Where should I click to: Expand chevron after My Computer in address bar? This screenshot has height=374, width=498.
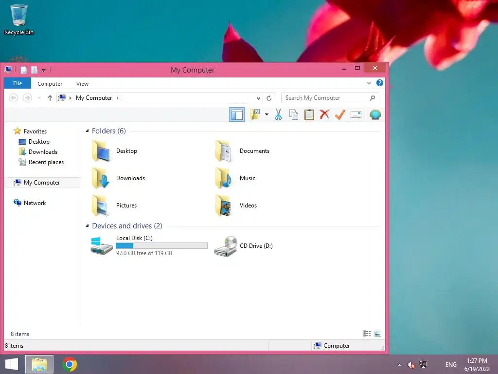tap(118, 98)
